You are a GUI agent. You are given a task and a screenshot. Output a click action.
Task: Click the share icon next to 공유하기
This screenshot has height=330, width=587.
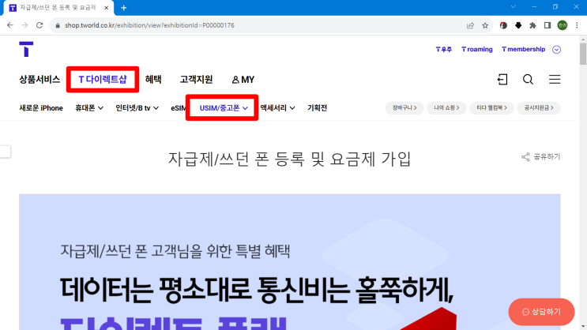point(525,157)
